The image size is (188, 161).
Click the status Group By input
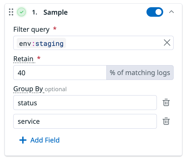85,103
